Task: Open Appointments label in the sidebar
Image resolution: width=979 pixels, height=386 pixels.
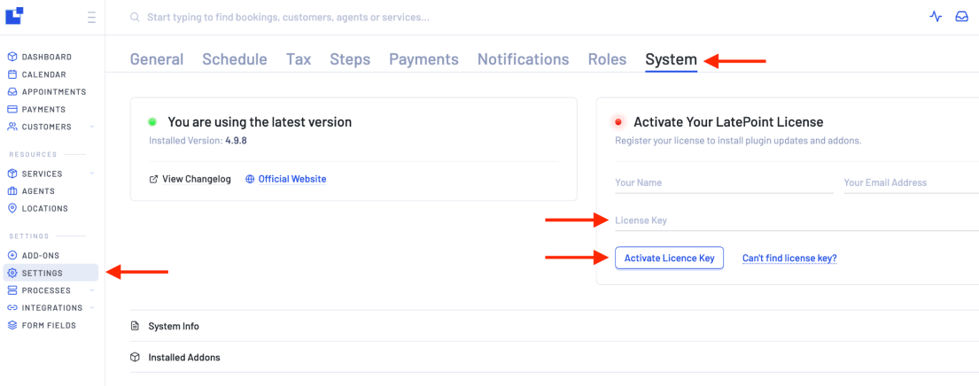Action: (54, 92)
